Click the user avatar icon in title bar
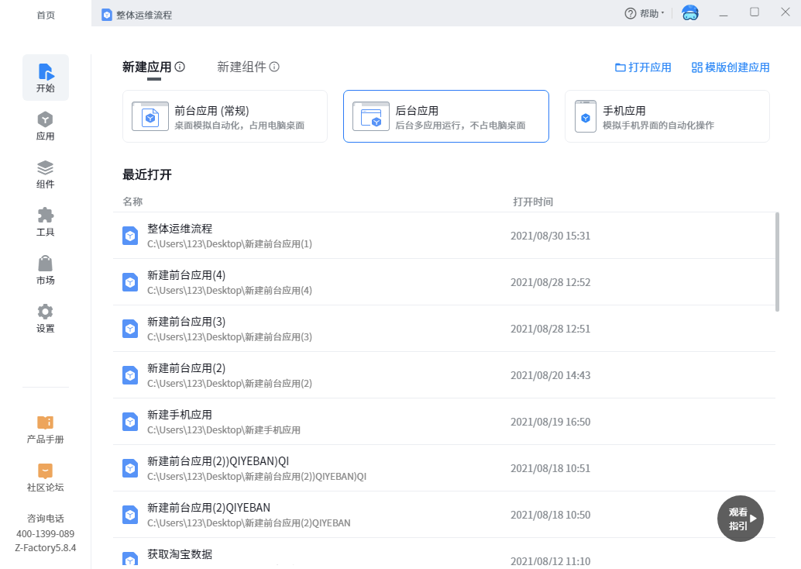 689,13
